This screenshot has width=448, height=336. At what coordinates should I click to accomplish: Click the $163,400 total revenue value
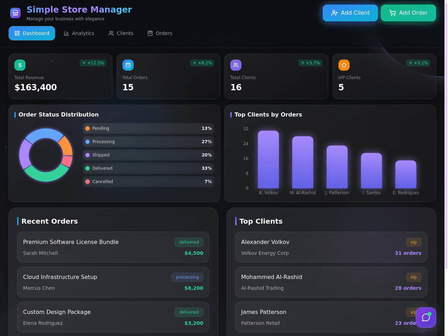coord(36,87)
